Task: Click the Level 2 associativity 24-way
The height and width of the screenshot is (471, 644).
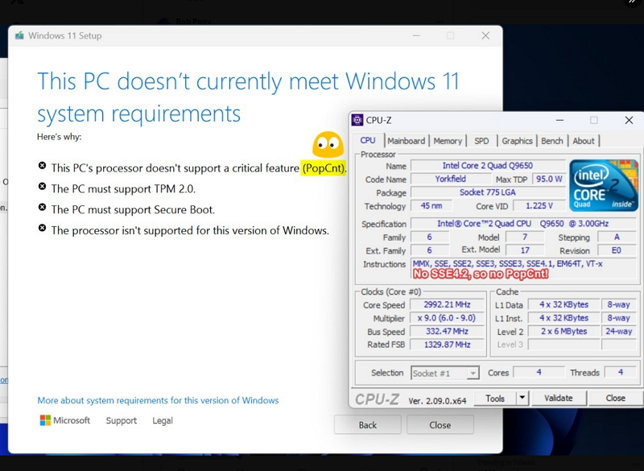Action: pyautogui.click(x=619, y=332)
